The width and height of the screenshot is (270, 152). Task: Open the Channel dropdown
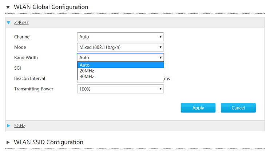tap(120, 37)
